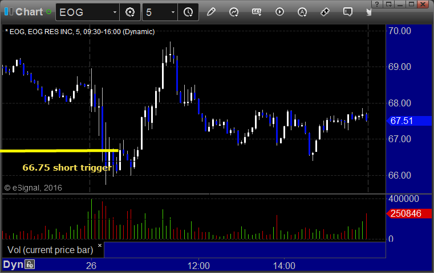Click the trading up-down arrows icon

click(x=325, y=12)
